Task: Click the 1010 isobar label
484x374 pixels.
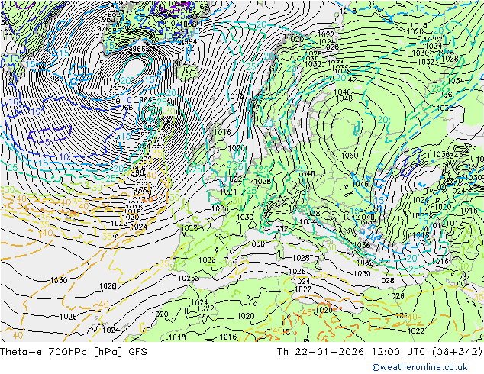Action: tap(236, 97)
